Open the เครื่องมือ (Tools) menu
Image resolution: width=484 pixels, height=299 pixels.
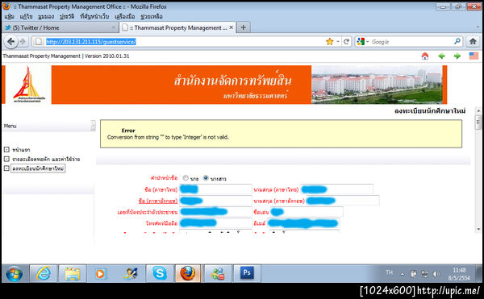125,16
